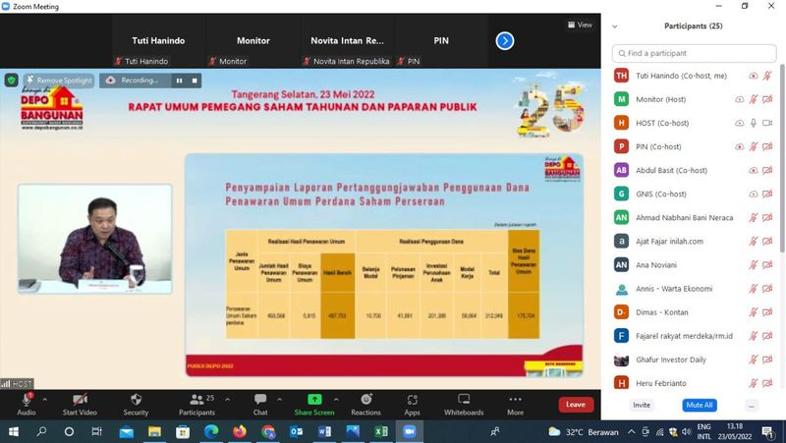Open the Apps toolbar item
This screenshot has height=443, width=786.
pos(412,404)
